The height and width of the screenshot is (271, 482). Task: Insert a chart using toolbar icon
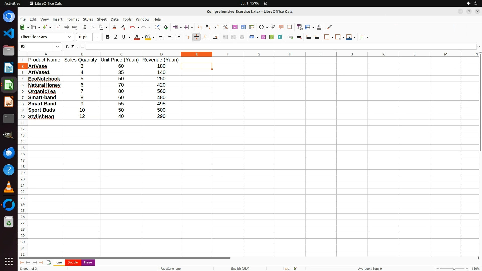pos(243,27)
